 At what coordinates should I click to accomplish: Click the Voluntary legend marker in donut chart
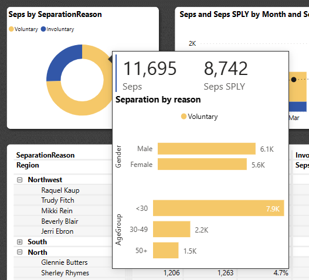11,29
